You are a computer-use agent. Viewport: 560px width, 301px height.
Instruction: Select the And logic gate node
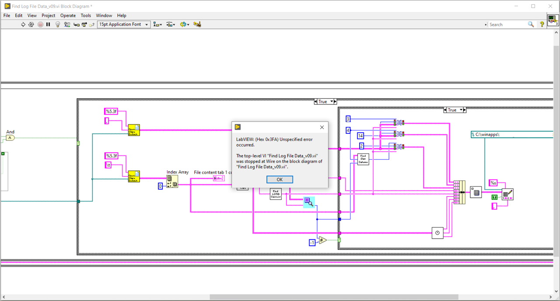tap(10, 138)
